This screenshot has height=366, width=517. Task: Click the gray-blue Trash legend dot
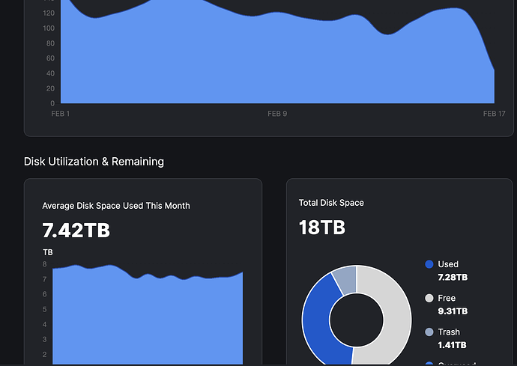click(429, 332)
